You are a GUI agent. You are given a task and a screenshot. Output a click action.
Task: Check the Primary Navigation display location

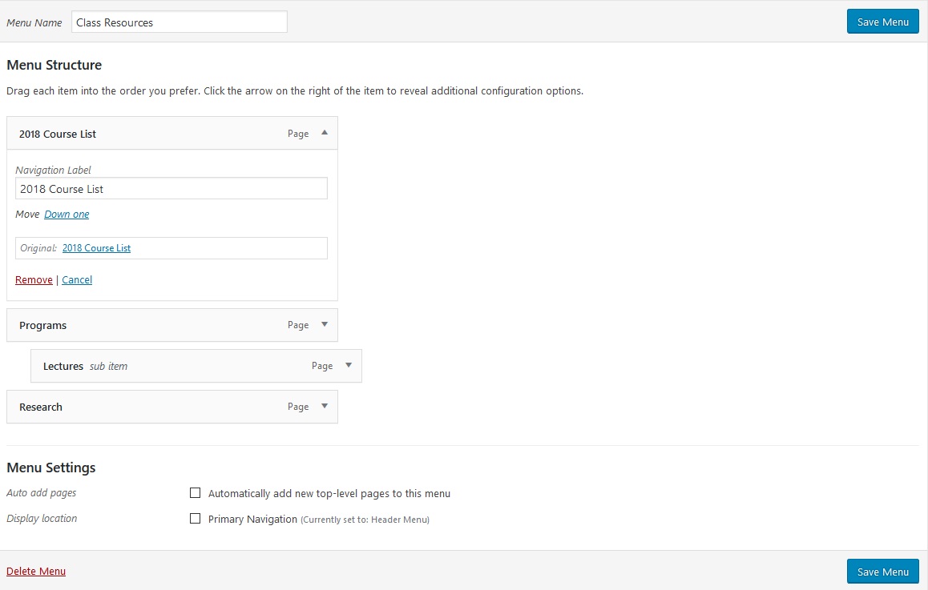tap(195, 518)
